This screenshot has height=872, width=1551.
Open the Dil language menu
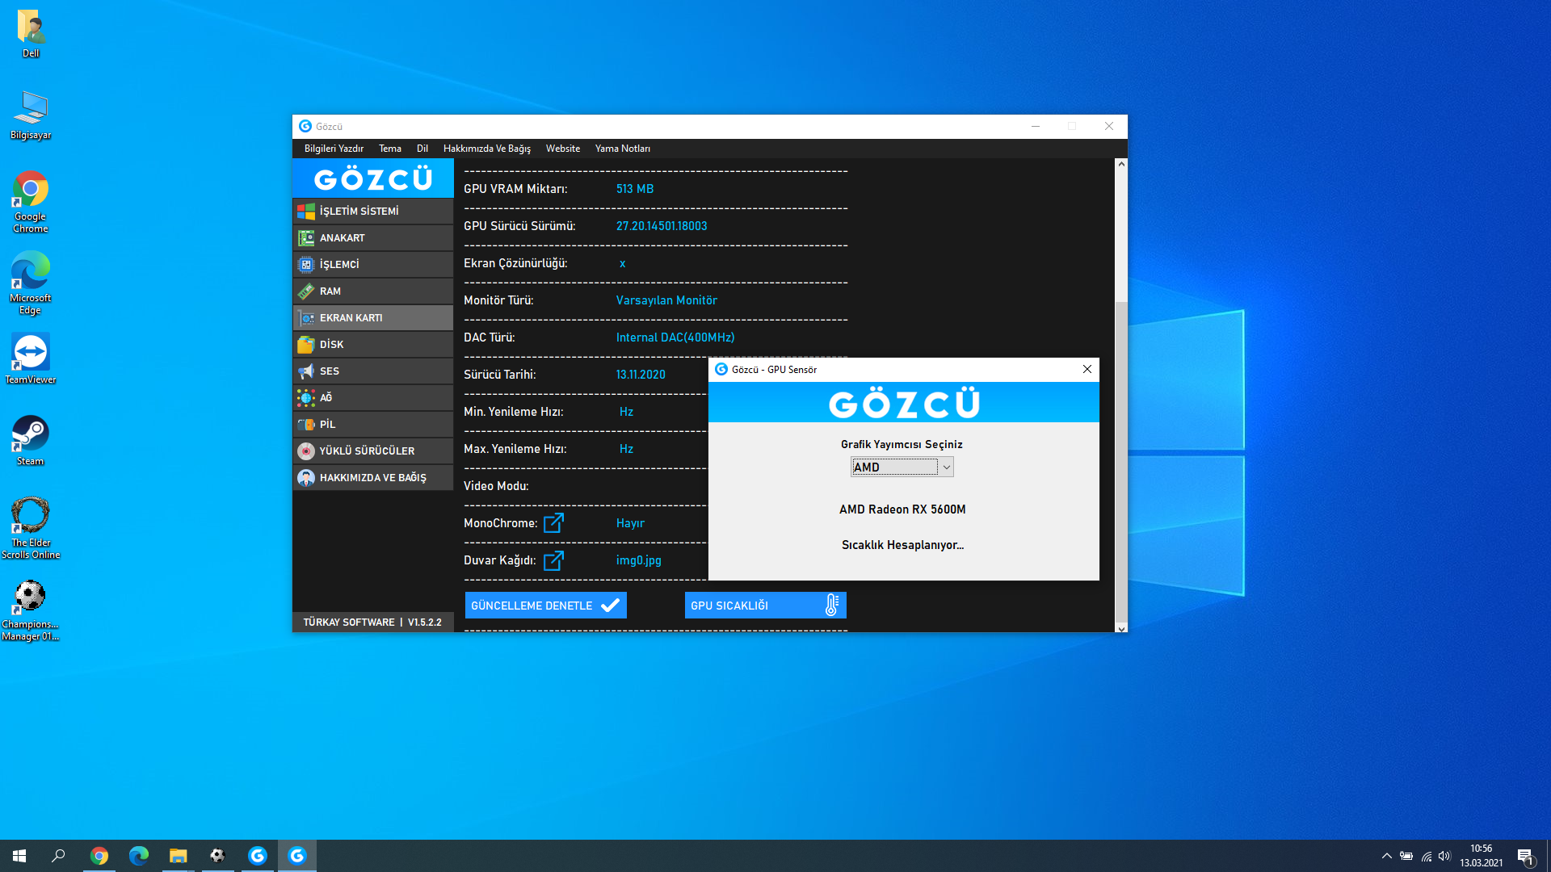point(422,149)
